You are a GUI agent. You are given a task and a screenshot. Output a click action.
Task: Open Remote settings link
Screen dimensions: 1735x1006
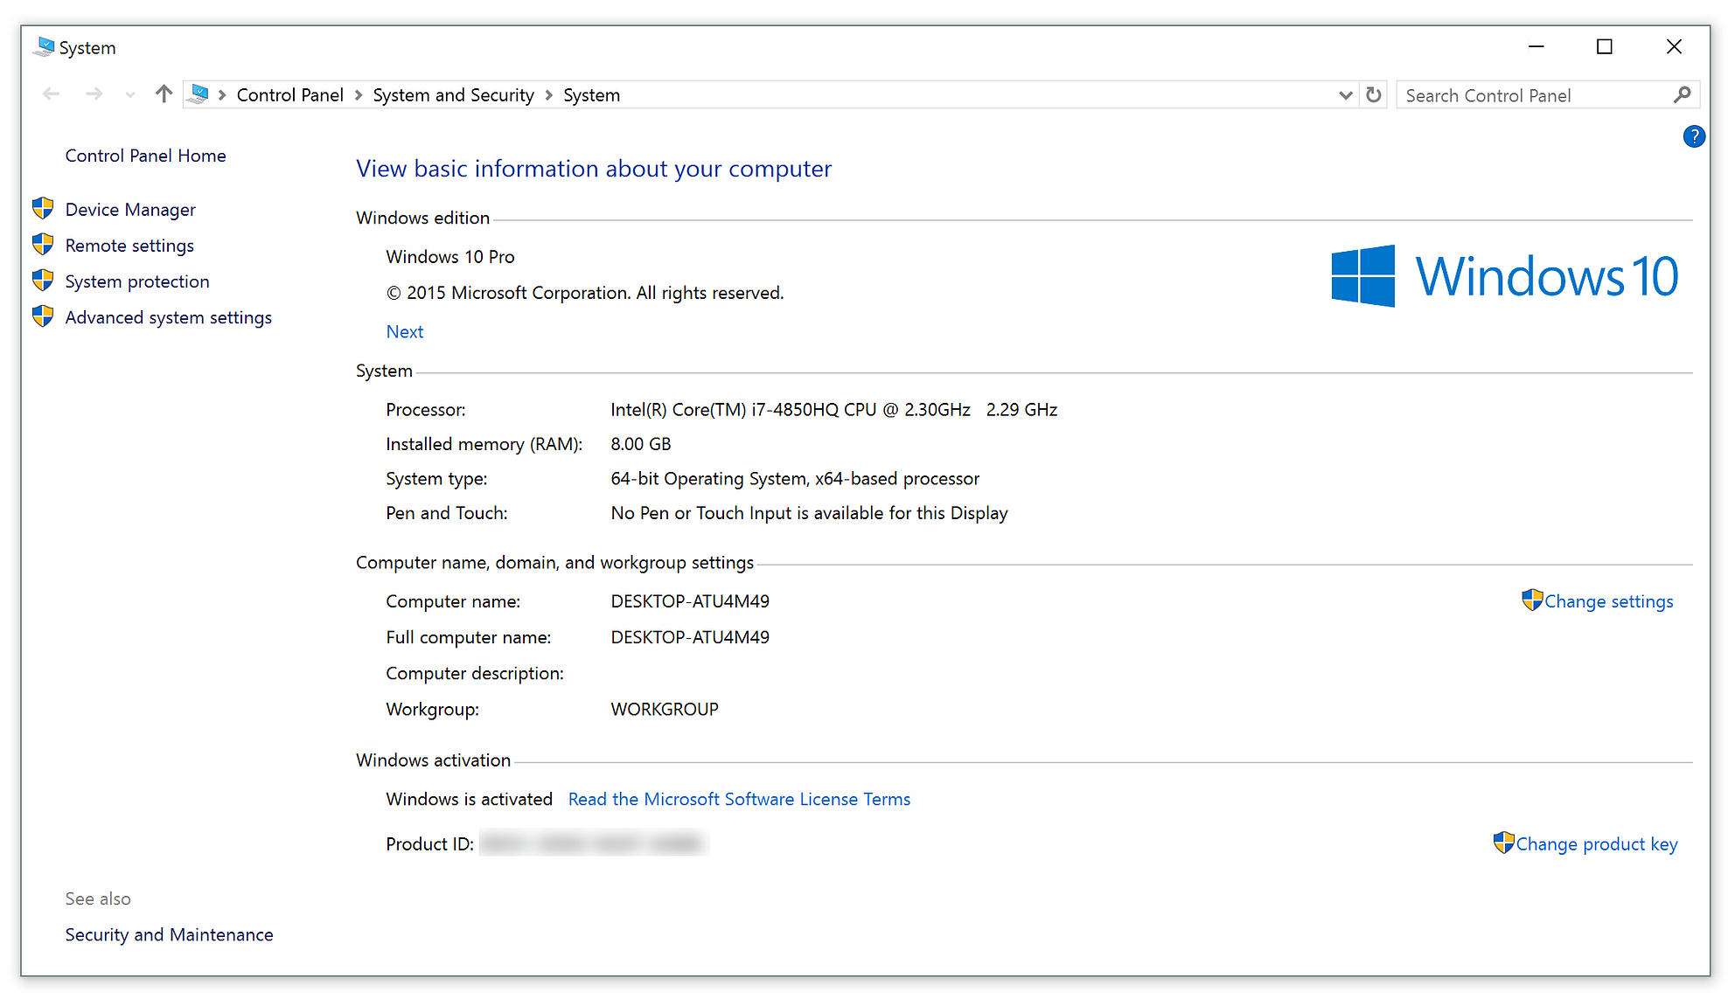(129, 246)
